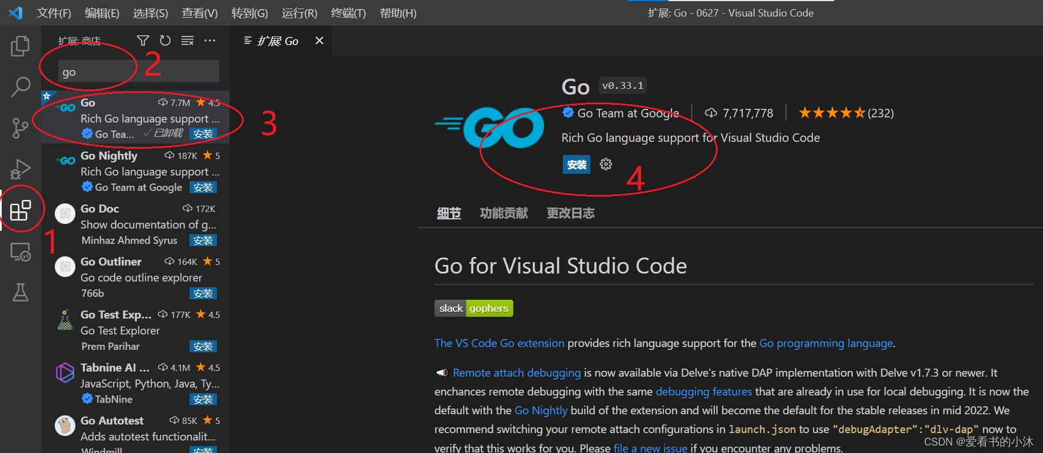Viewport: 1043px width, 453px height.
Task: Open manage gear for Go extension
Action: pyautogui.click(x=606, y=165)
